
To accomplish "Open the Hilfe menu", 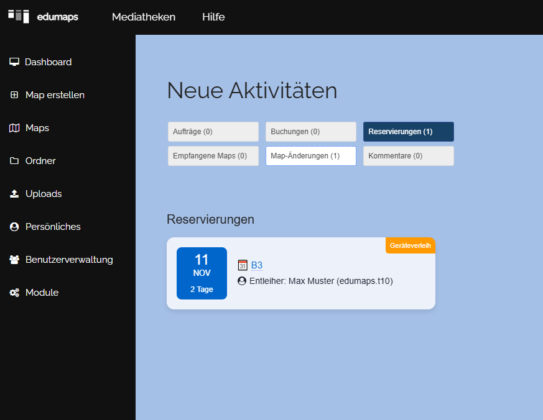I will [x=213, y=17].
